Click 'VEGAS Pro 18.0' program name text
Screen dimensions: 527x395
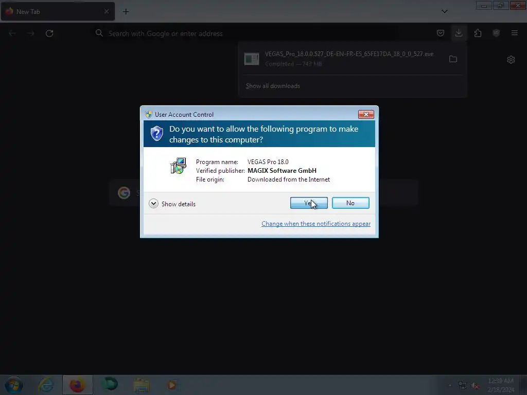coord(268,162)
